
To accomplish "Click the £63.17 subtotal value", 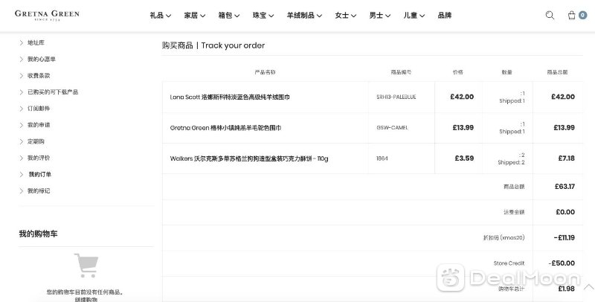I will coord(565,186).
